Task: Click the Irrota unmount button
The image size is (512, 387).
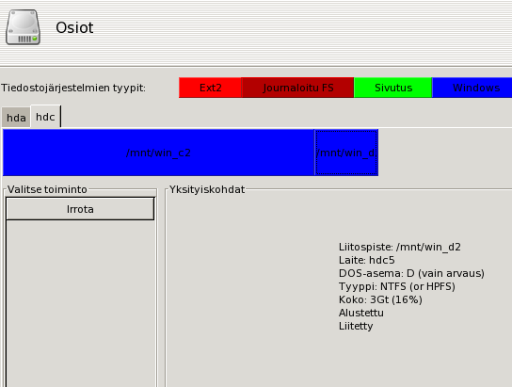Action: pos(80,209)
